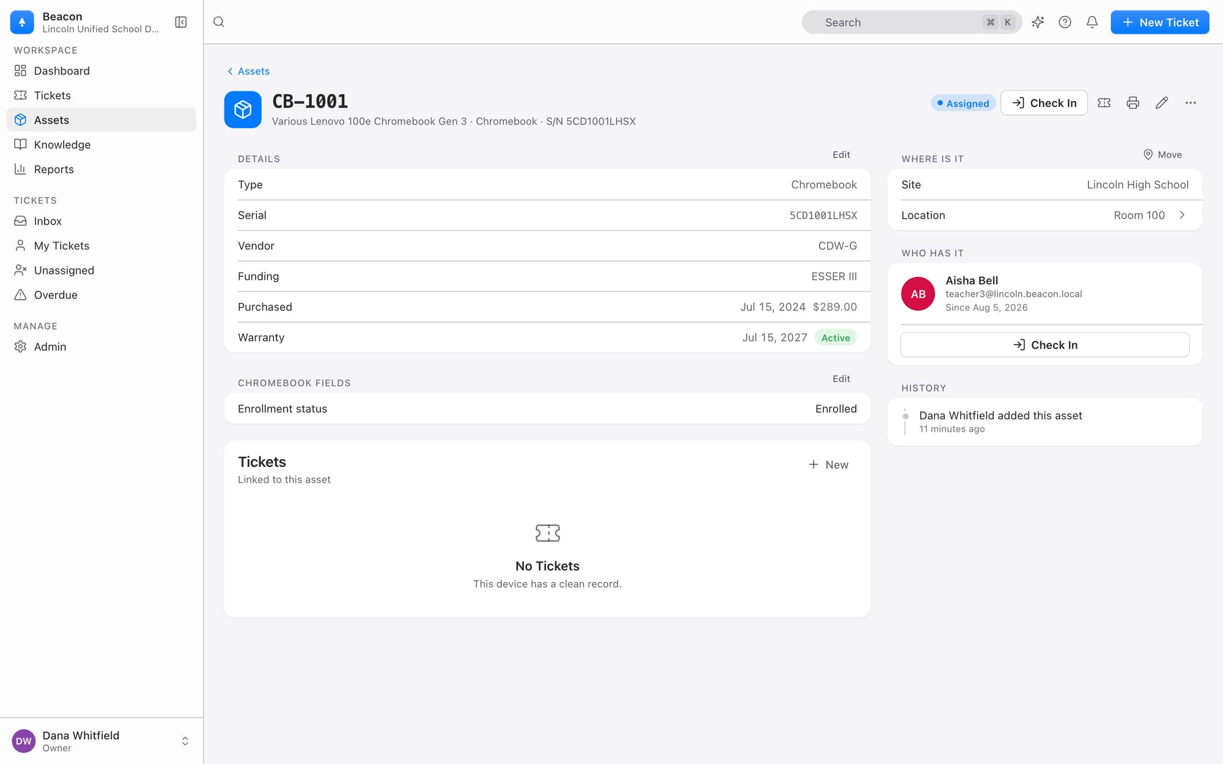Image resolution: width=1223 pixels, height=764 pixels.
Task: Edit asset with pencil icon
Action: pos(1161,103)
